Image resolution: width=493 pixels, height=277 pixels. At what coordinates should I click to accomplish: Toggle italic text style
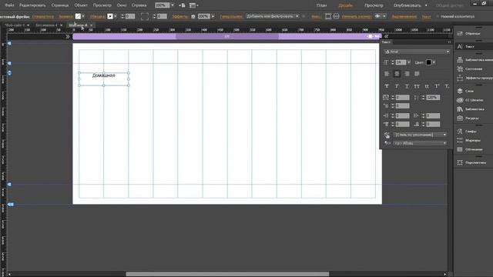point(397,86)
